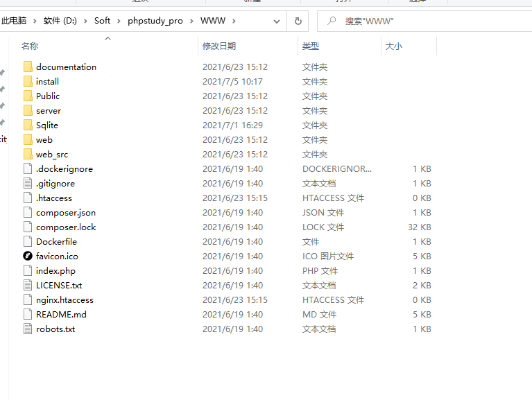
Task: Click the web folder icon
Action: tap(28, 139)
